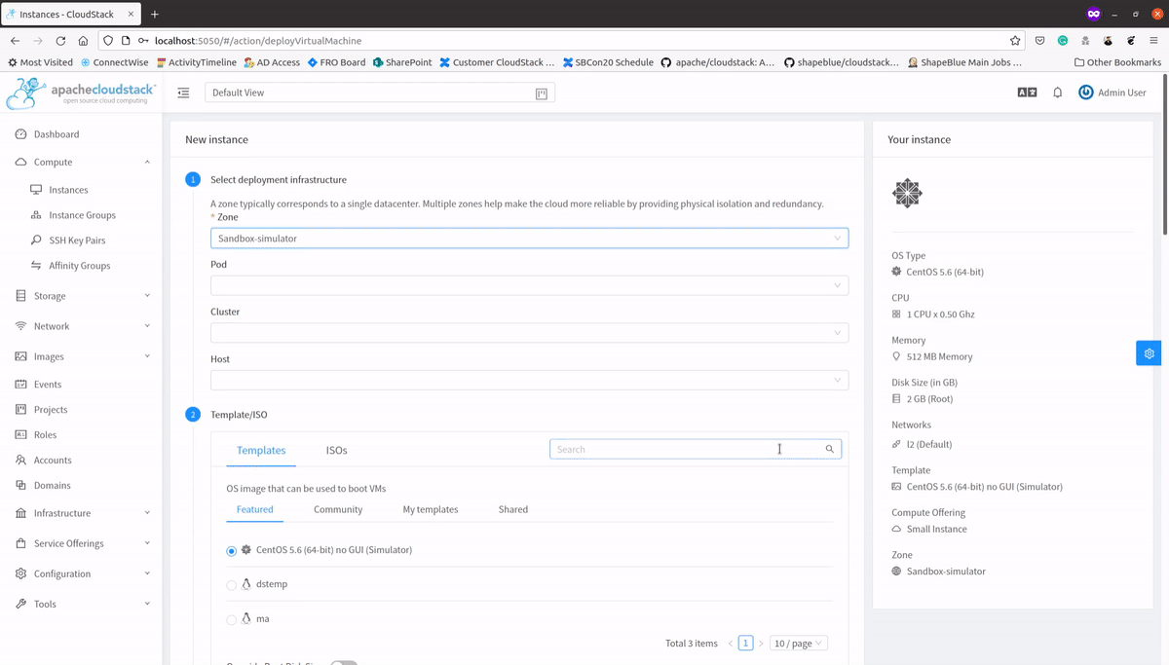Select the My templates tab

431,509
